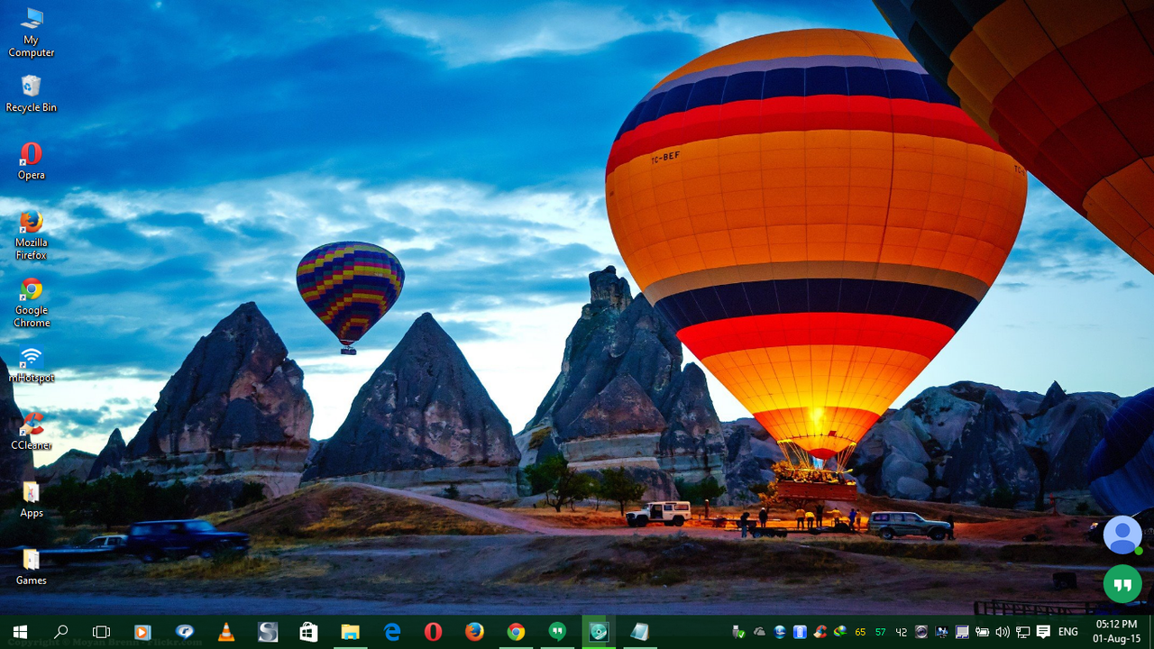
Task: Select the Games folder on desktop
Action: (32, 567)
